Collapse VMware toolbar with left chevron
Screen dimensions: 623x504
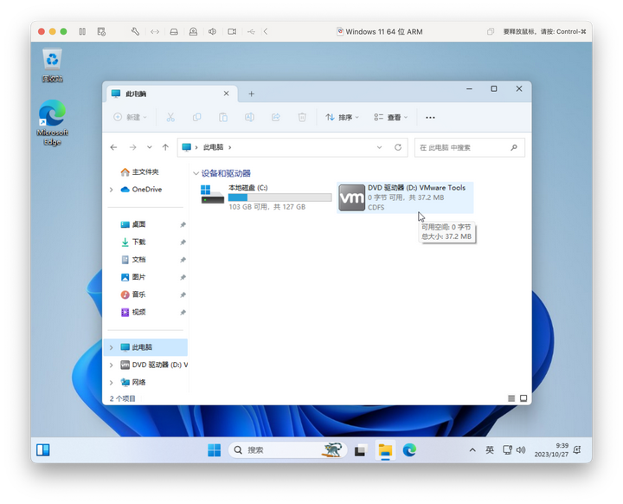266,31
